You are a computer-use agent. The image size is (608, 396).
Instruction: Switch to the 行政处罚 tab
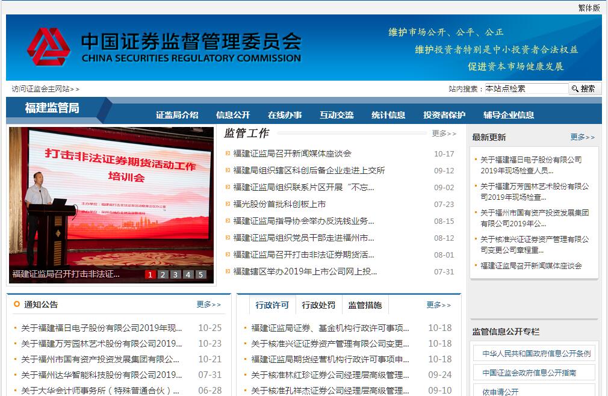pos(318,305)
